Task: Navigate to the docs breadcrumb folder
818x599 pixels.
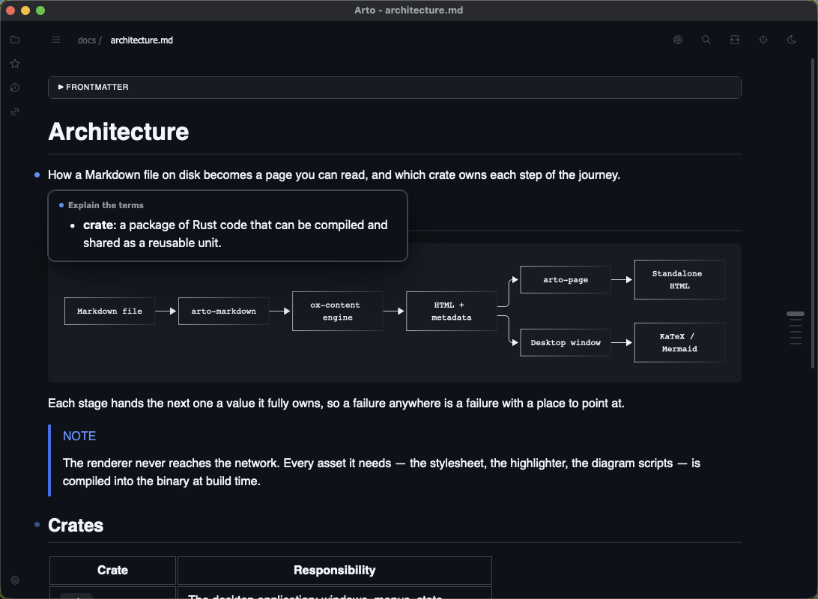Action: point(87,40)
